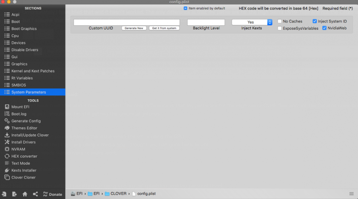Click the Install/Update Clover download icon

point(7,135)
